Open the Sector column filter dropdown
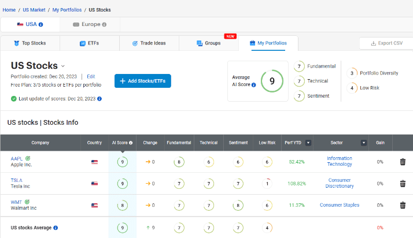The width and height of the screenshot is (413, 238). point(363,143)
